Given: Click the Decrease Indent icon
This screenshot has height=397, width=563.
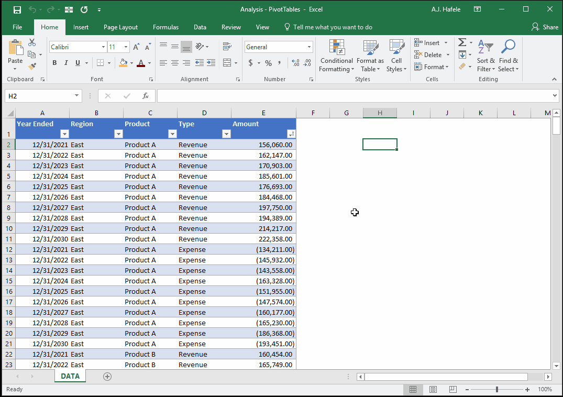Looking at the screenshot, I should coord(200,63).
